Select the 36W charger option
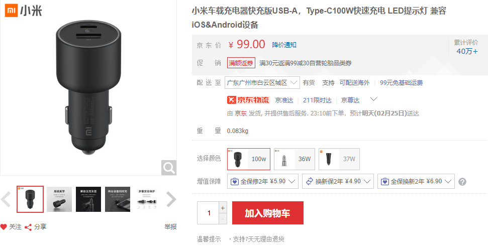 (x=295, y=159)
